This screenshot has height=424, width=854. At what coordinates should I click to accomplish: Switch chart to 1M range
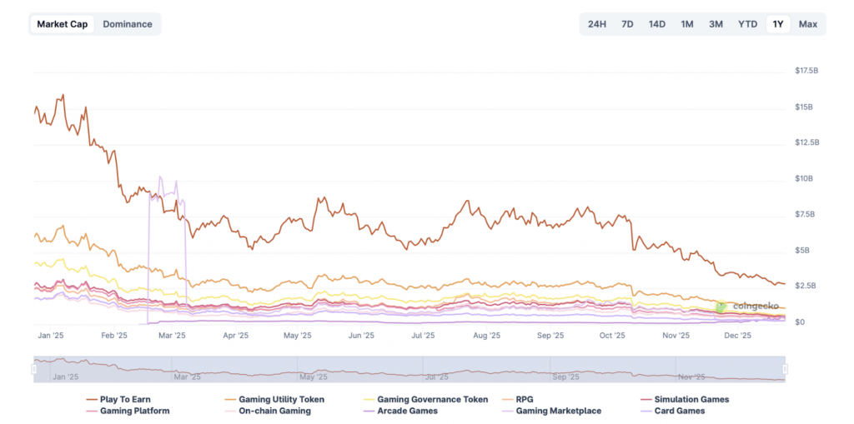tap(686, 24)
